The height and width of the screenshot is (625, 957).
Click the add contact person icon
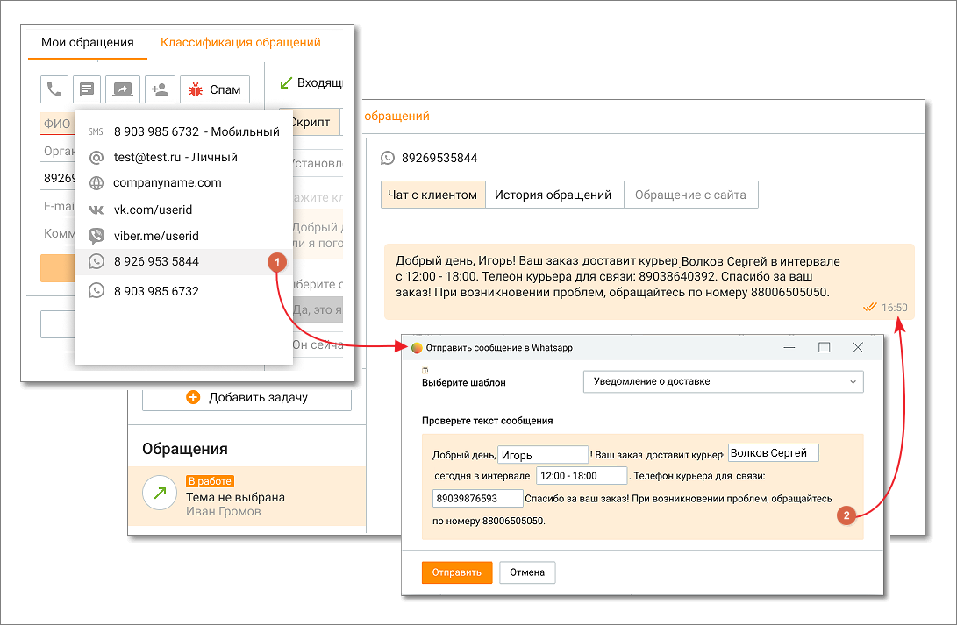[x=161, y=89]
